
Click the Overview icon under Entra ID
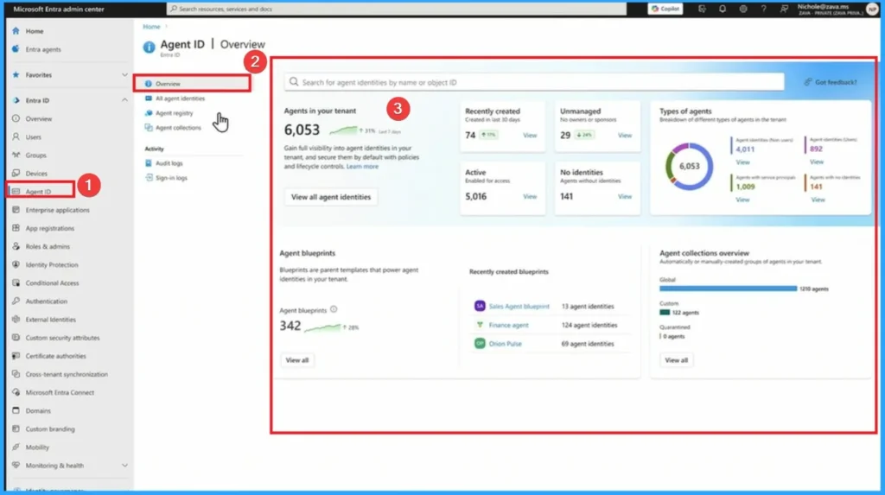(16, 118)
